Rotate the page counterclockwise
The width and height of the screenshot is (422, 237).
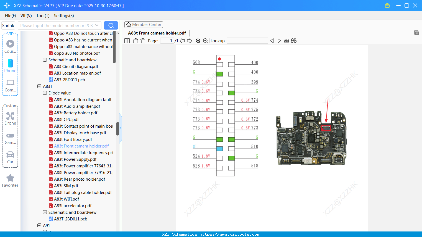click(x=135, y=41)
